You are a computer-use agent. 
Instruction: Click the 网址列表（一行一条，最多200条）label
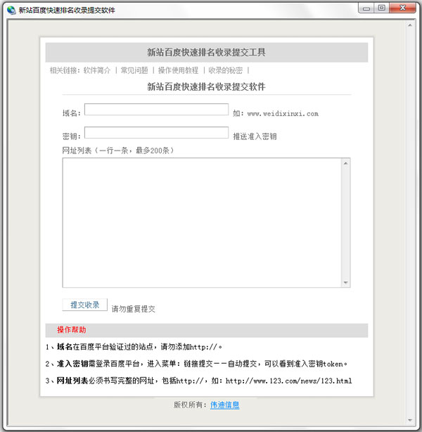(118, 151)
